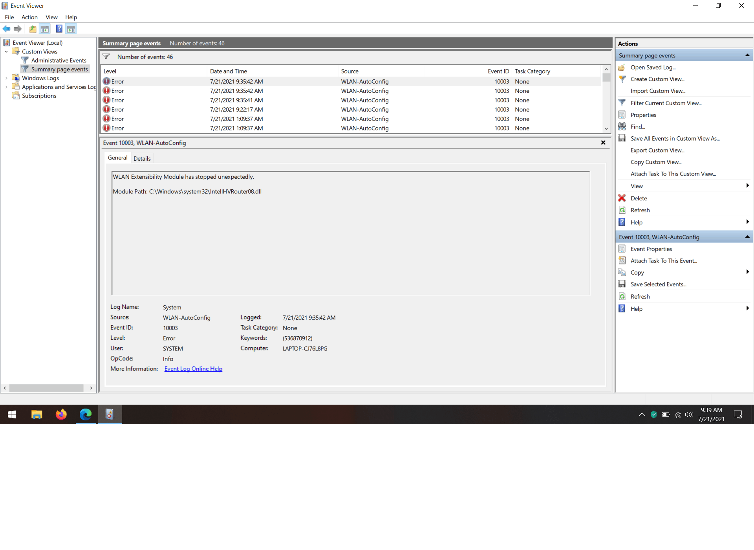Select Administrative Events in the tree

59,60
